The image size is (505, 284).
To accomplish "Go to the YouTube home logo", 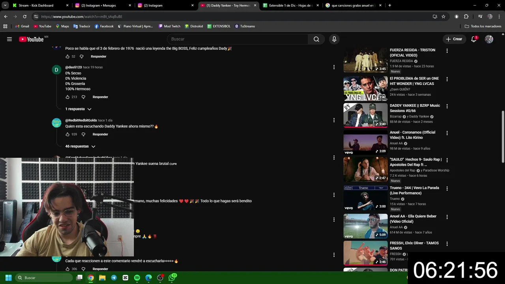I will pyautogui.click(x=31, y=39).
